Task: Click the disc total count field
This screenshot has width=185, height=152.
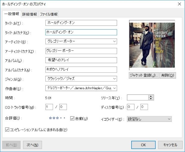Action: click(x=144, y=107)
